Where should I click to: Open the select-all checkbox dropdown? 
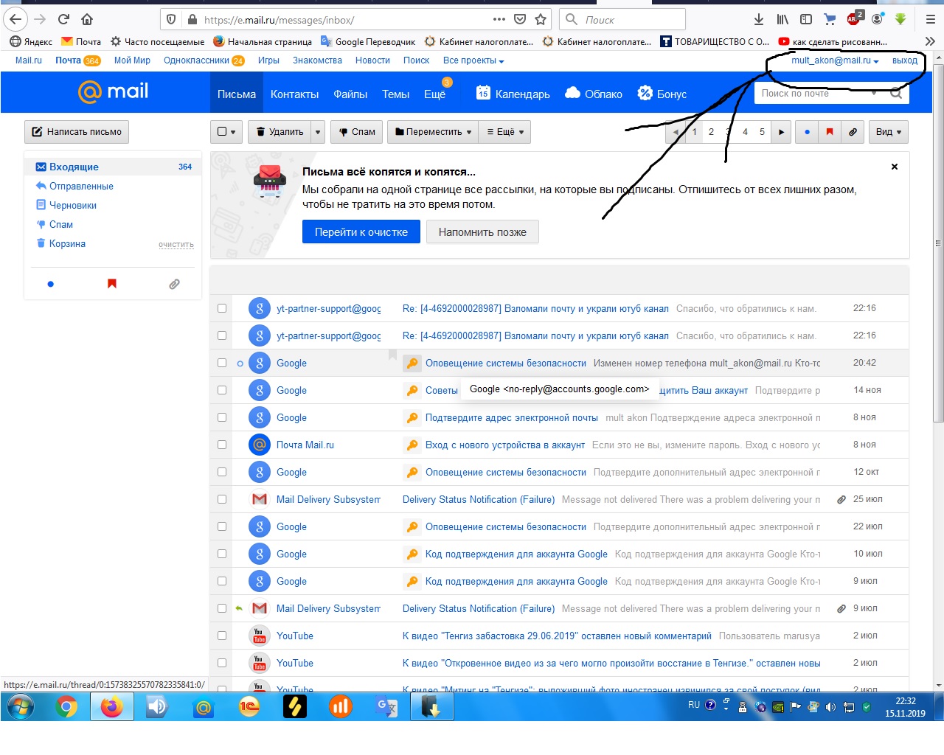point(226,132)
